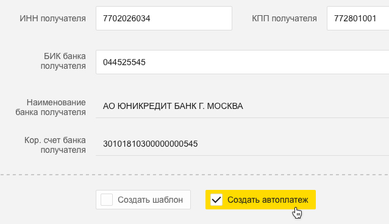Click empty space right of the БИК value
Screen dimensions: 389x224
(x=265, y=62)
